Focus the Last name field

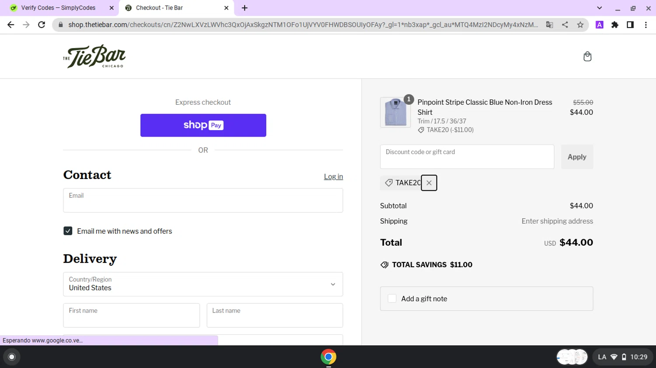[275, 315]
